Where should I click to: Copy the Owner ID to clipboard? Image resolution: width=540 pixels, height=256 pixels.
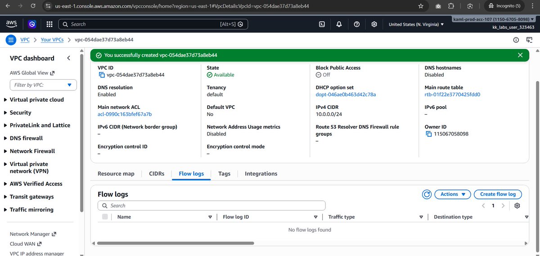(428, 134)
